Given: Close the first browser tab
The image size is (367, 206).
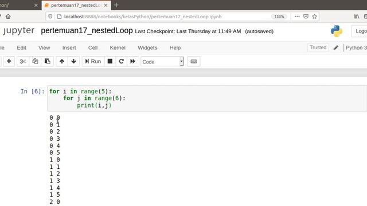Looking at the screenshot, I should [x=36, y=5].
